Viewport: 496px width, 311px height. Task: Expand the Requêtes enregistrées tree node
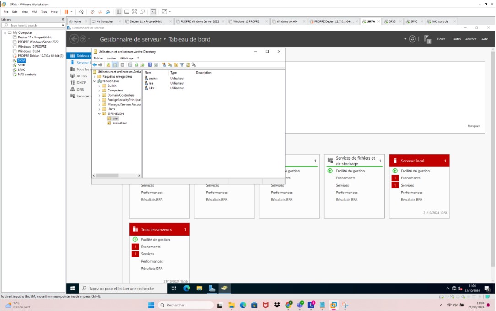tap(95, 76)
